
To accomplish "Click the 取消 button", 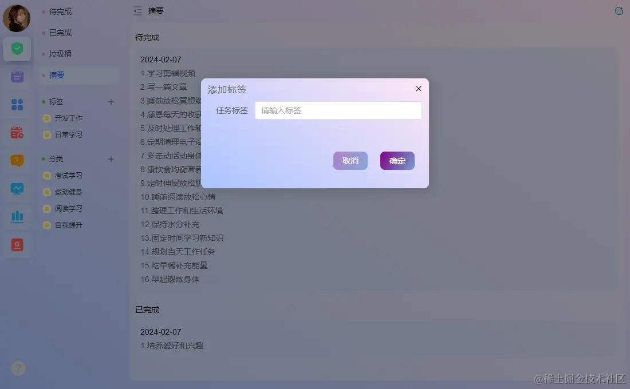I will point(351,161).
